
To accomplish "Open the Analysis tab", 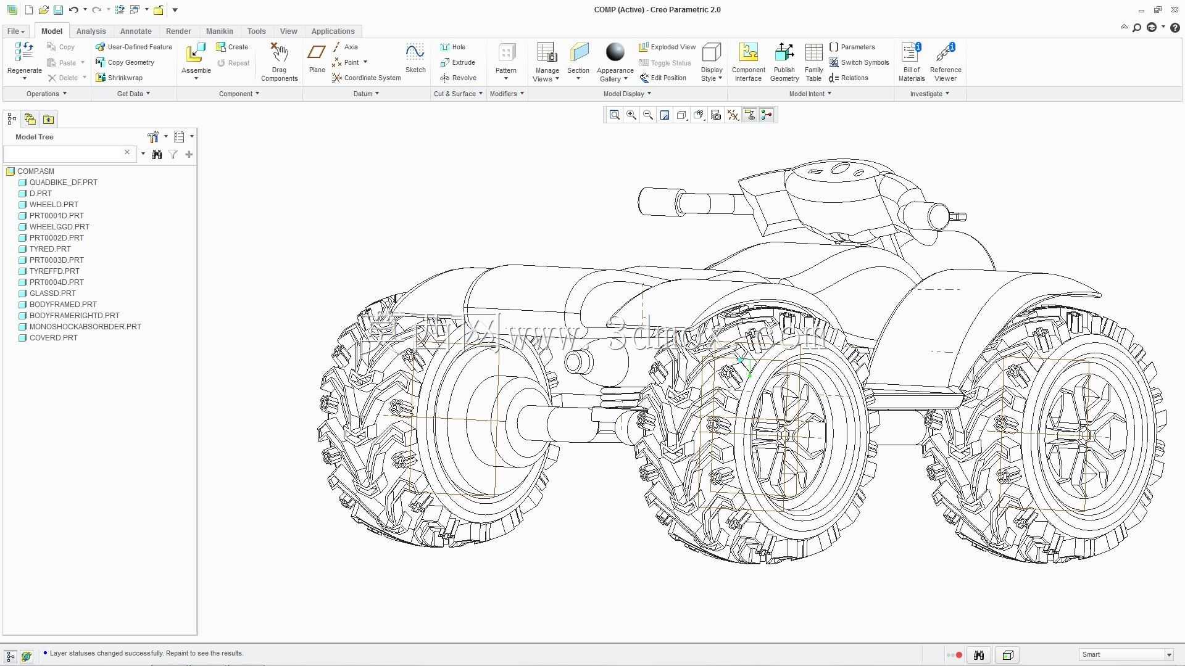I will 91,31.
